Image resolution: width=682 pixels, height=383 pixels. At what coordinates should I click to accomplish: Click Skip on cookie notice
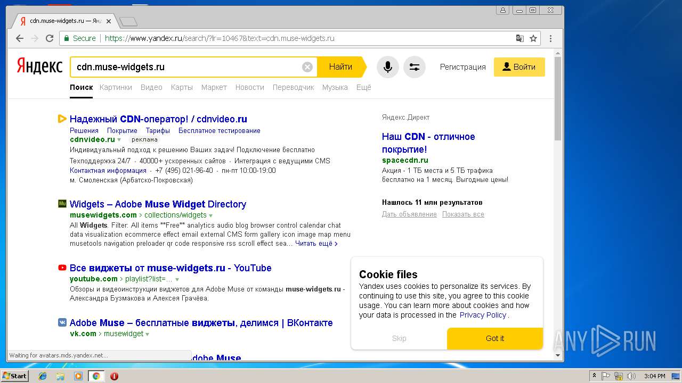coord(399,338)
